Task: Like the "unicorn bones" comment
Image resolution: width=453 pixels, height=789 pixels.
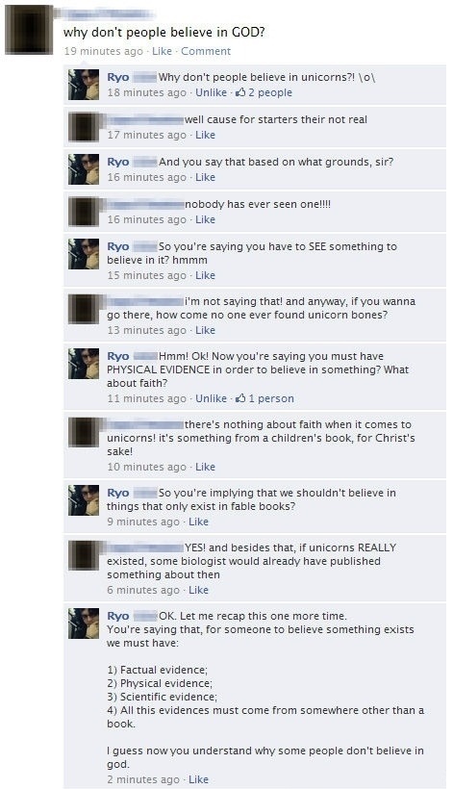Action: (x=205, y=330)
